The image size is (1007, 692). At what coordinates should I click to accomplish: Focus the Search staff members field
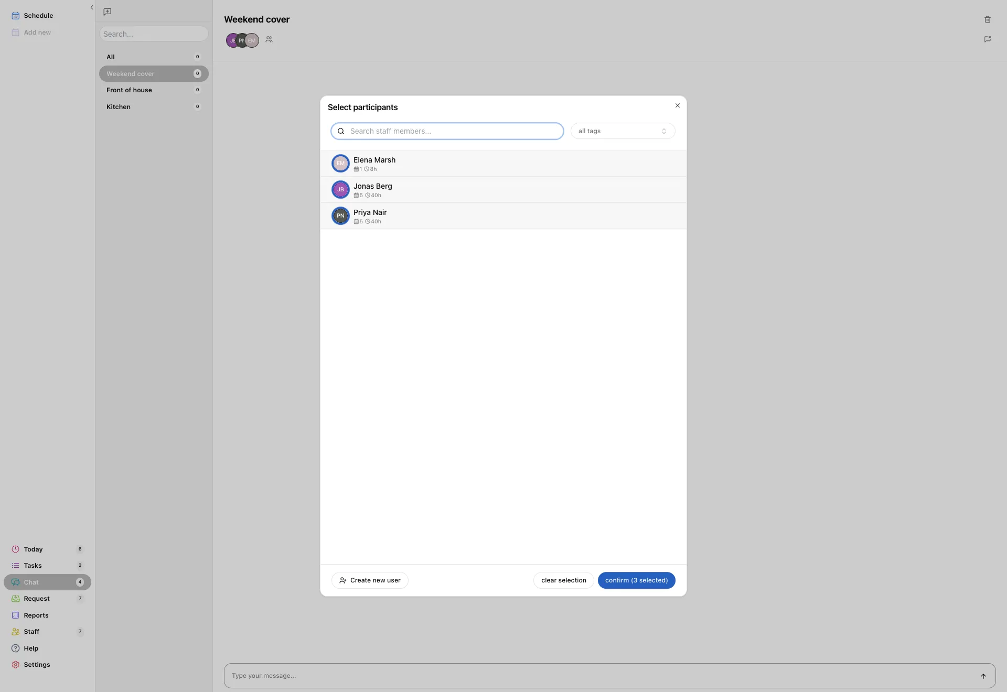447,131
